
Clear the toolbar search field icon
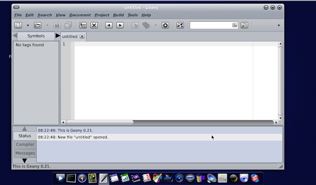(x=235, y=25)
